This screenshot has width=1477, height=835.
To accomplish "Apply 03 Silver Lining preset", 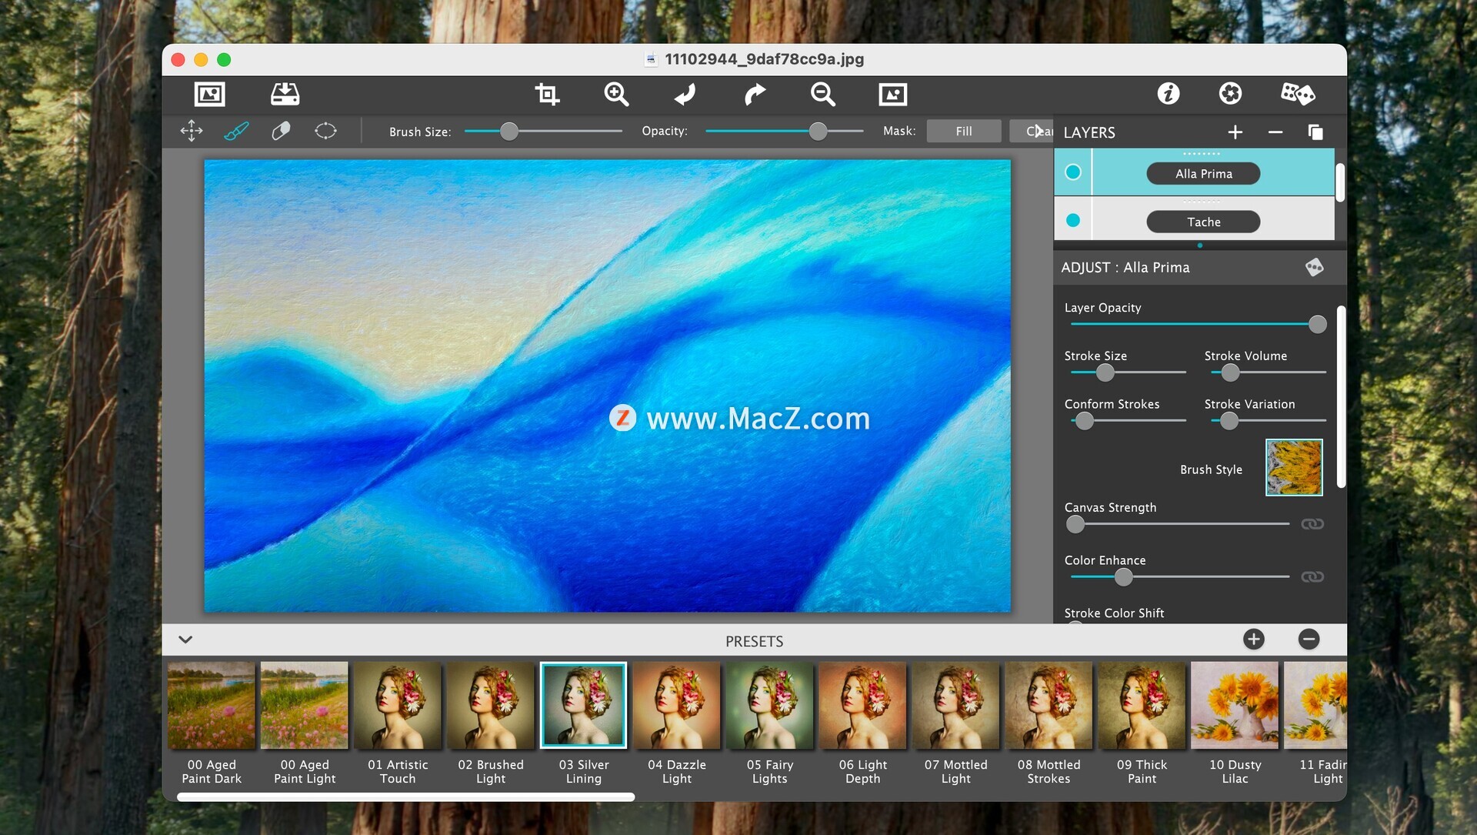I will (x=584, y=705).
